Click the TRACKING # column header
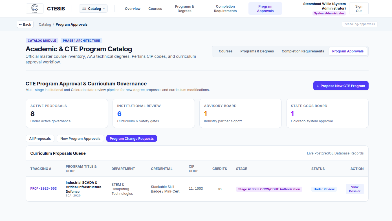Viewport: 392px width, 221px height. click(x=41, y=169)
